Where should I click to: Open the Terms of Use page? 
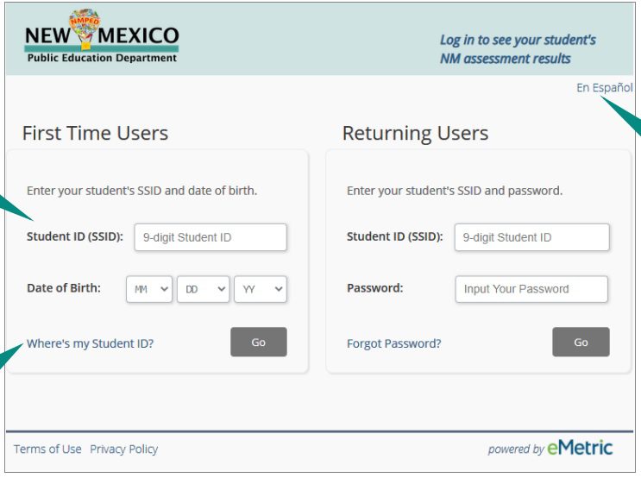point(47,450)
